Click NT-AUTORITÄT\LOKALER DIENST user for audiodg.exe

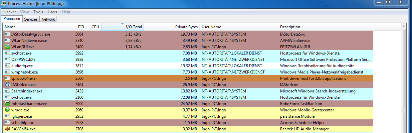click(x=232, y=66)
